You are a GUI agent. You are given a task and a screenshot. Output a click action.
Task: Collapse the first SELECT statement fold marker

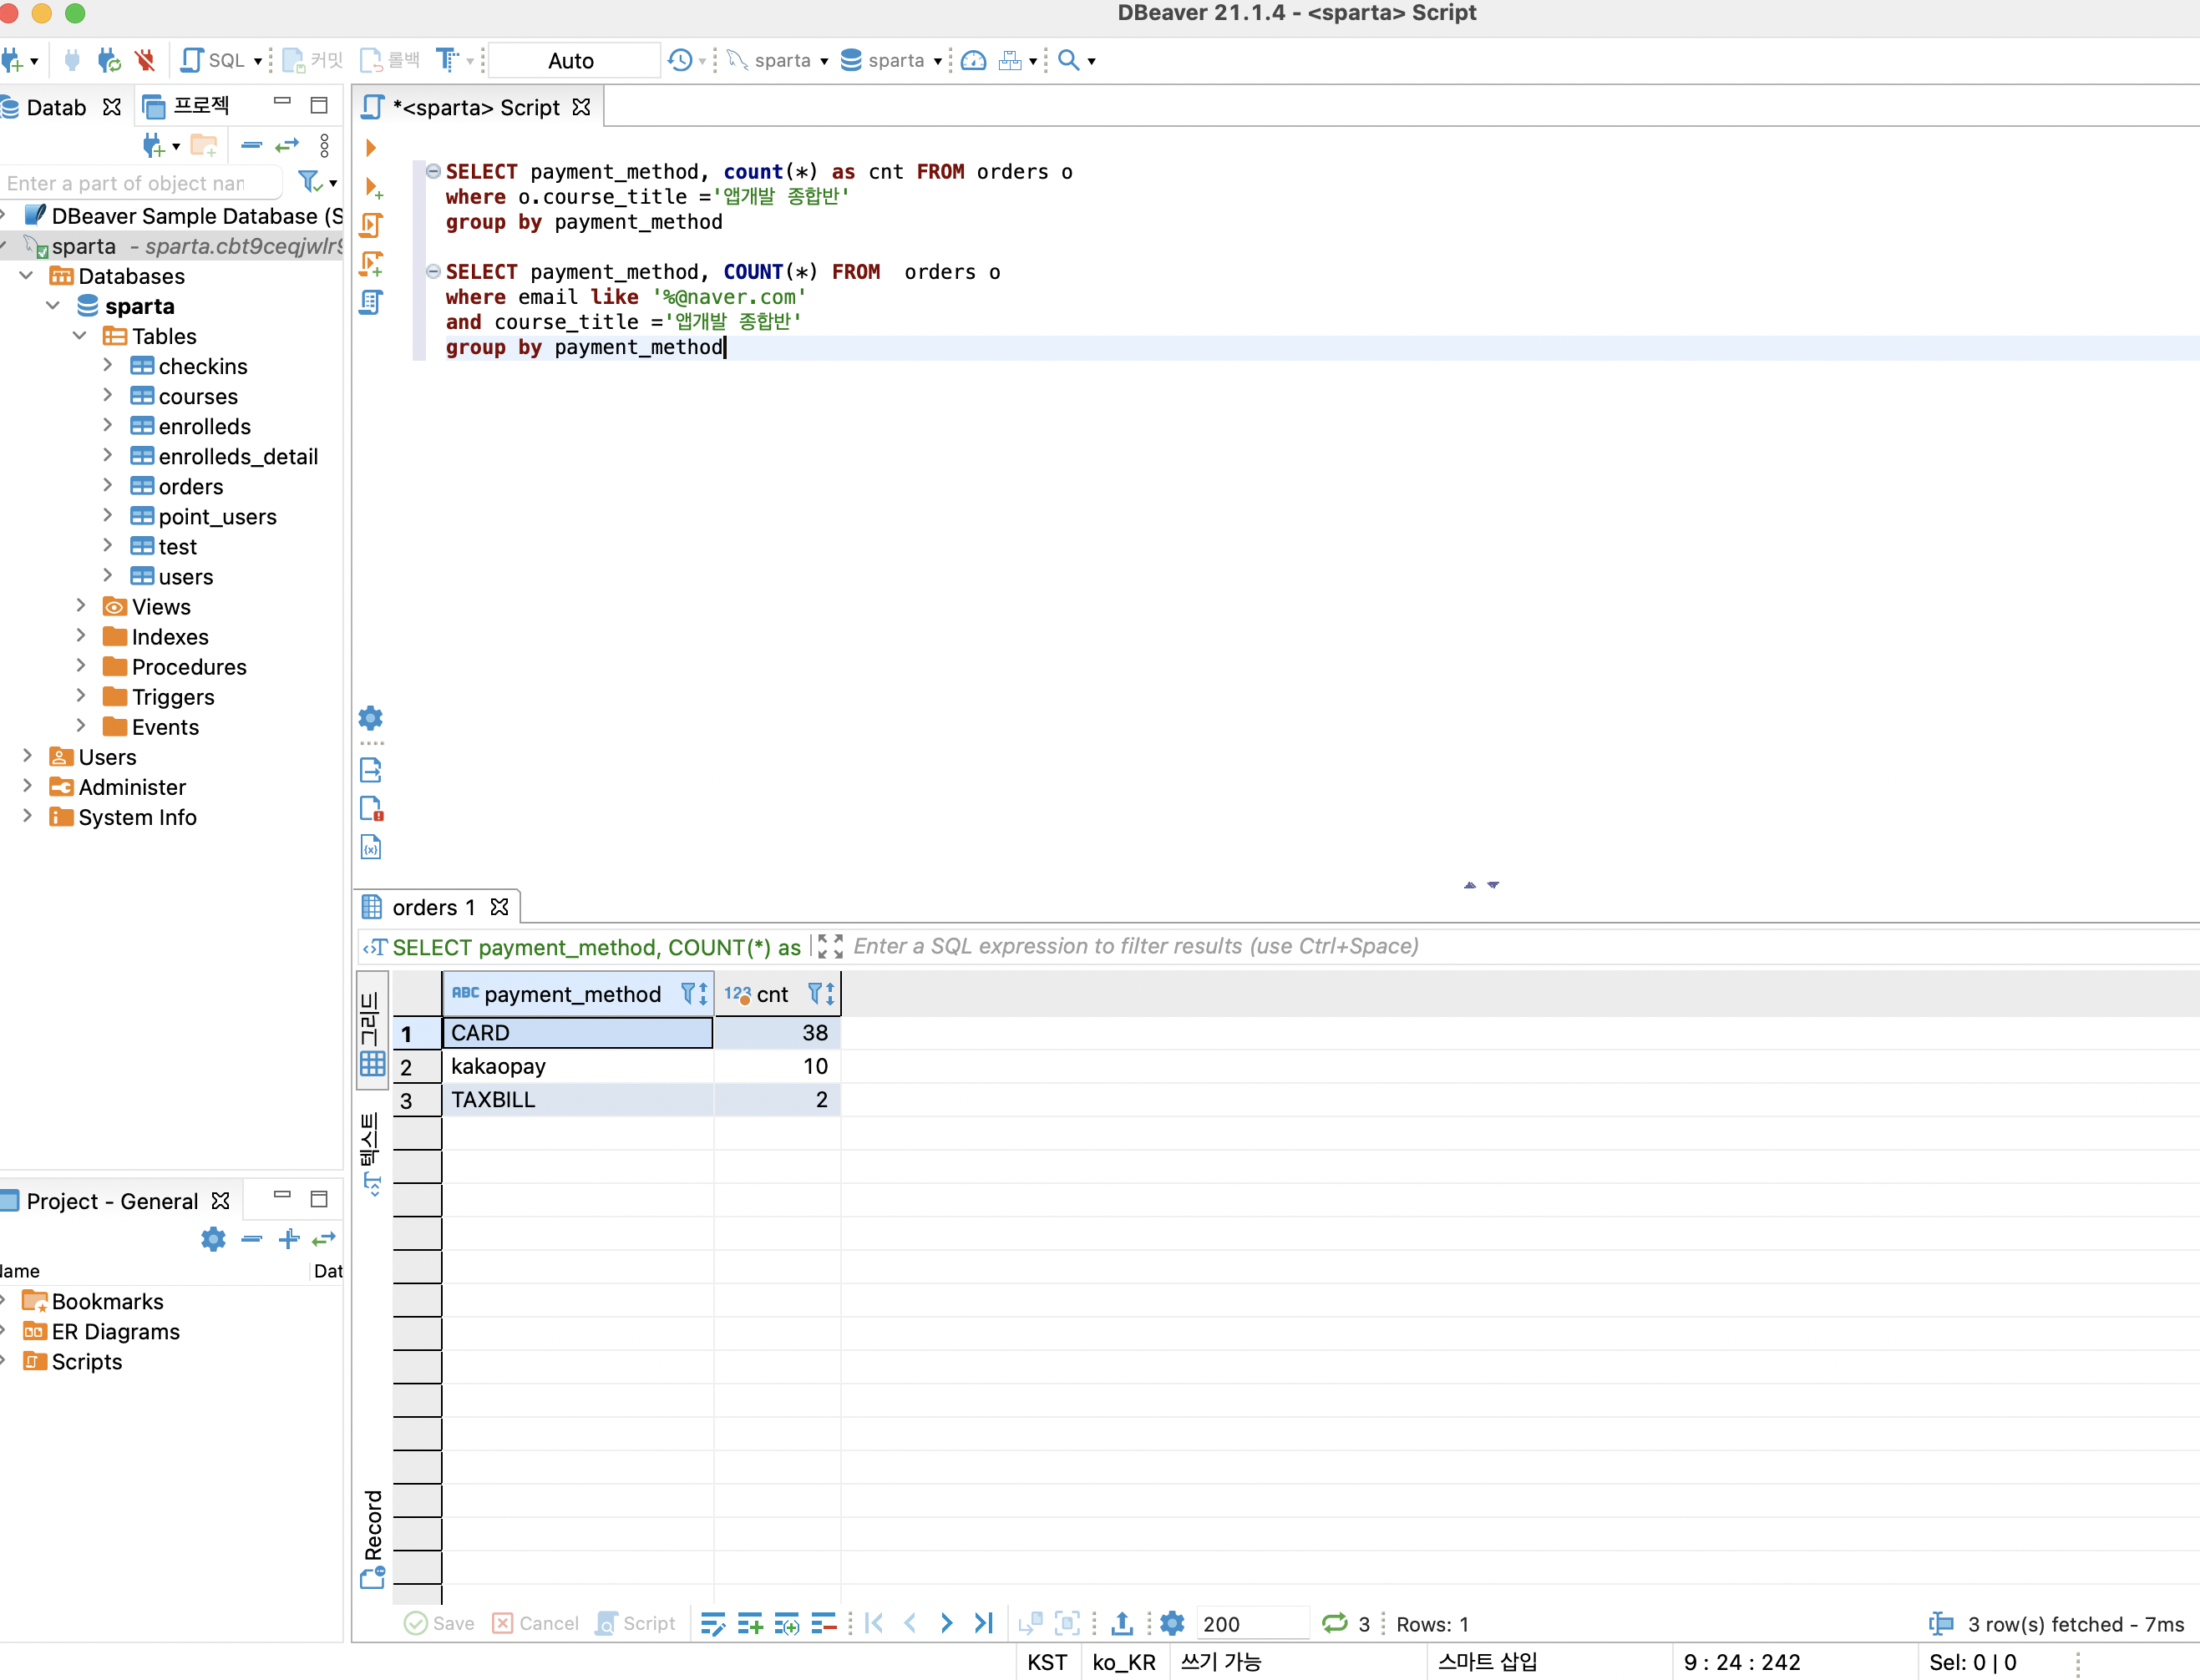tap(433, 171)
